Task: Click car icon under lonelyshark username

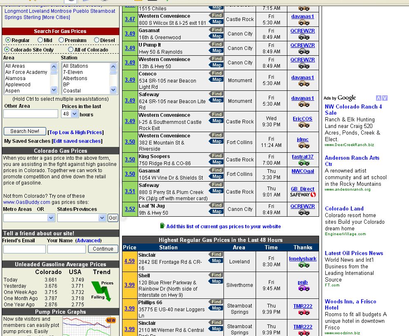Action: 303,265
